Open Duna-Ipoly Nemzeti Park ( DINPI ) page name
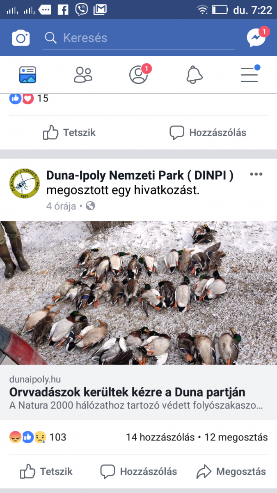 click(x=140, y=175)
